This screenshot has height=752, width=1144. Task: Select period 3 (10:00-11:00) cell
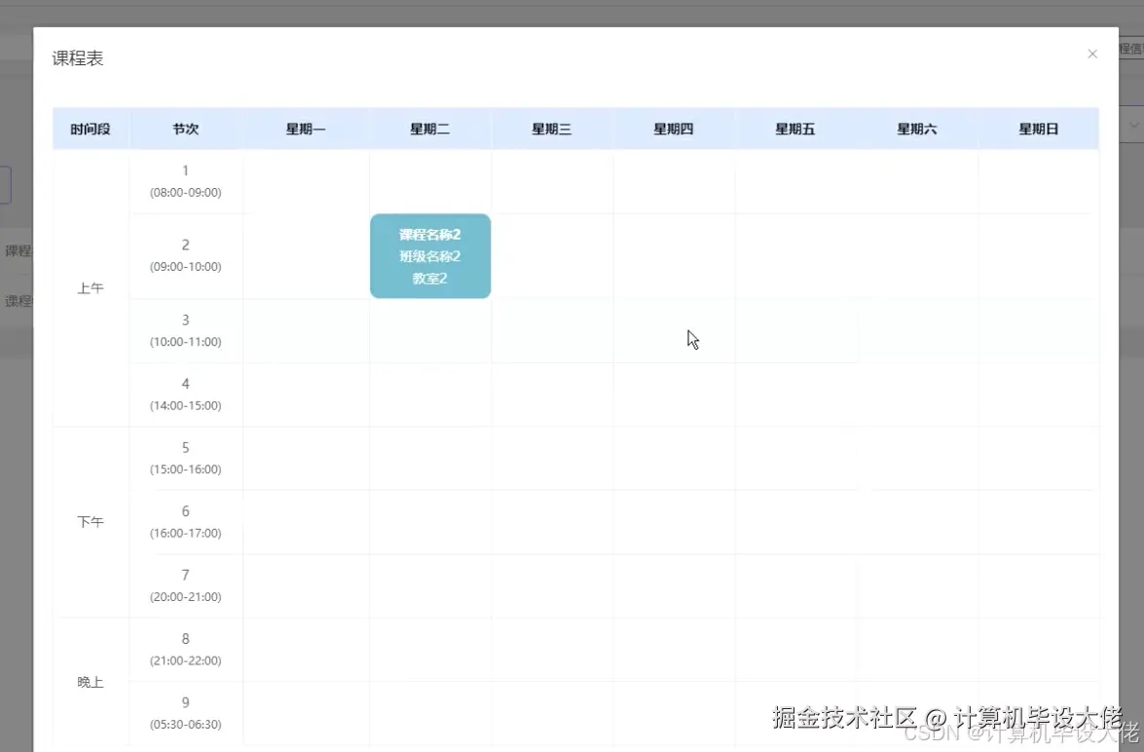(185, 331)
